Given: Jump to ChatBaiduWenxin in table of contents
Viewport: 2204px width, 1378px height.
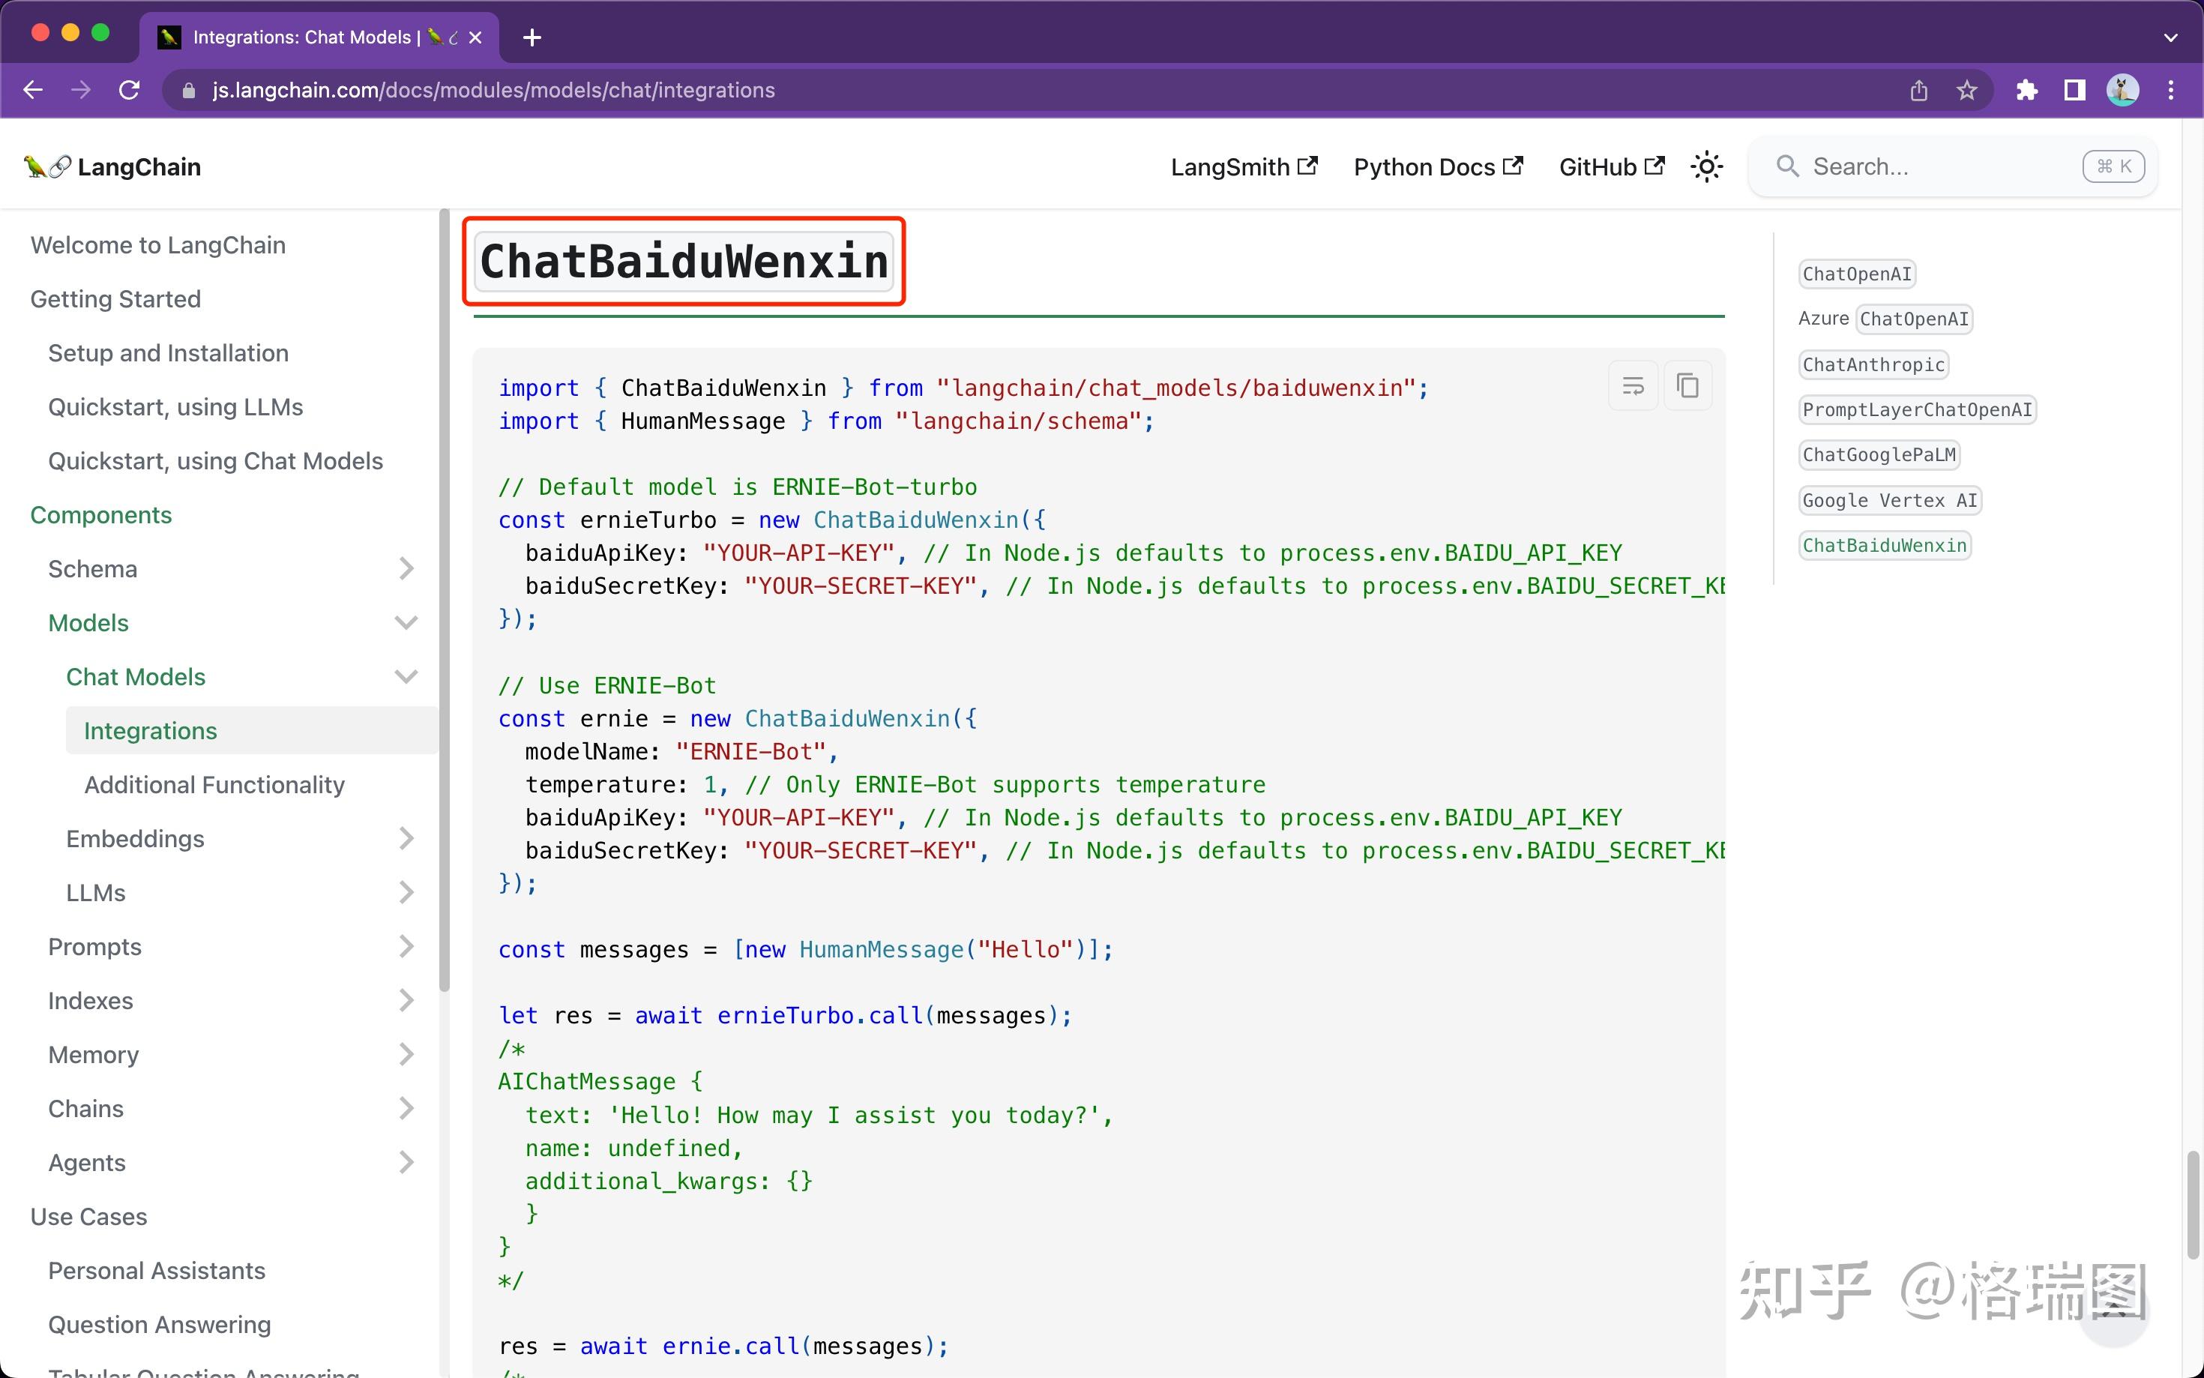Looking at the screenshot, I should point(1884,546).
